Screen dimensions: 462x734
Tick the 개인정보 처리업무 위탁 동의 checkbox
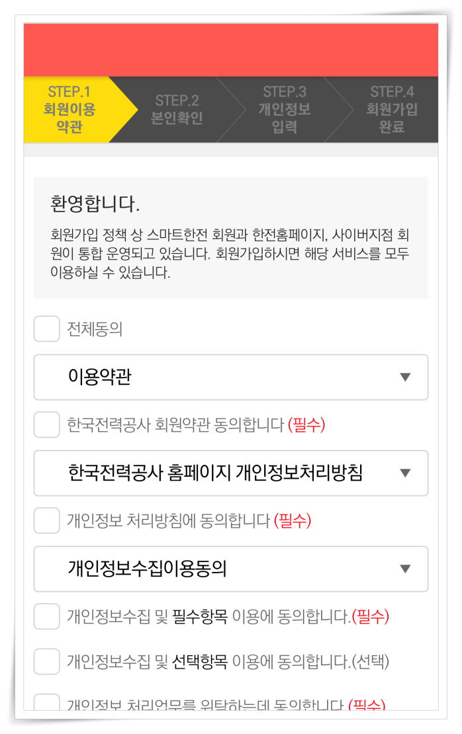click(x=46, y=702)
